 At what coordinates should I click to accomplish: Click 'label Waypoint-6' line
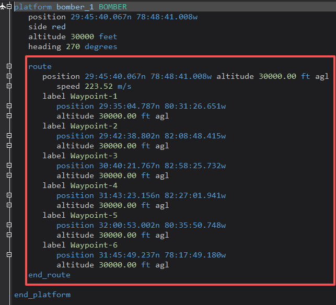[80, 245]
